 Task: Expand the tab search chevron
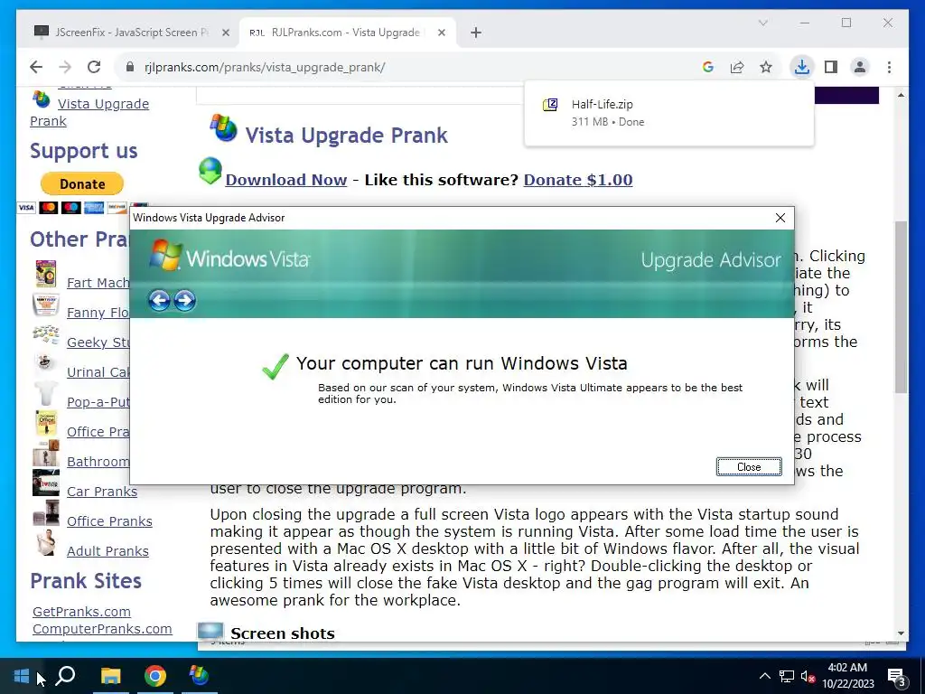[x=762, y=23]
